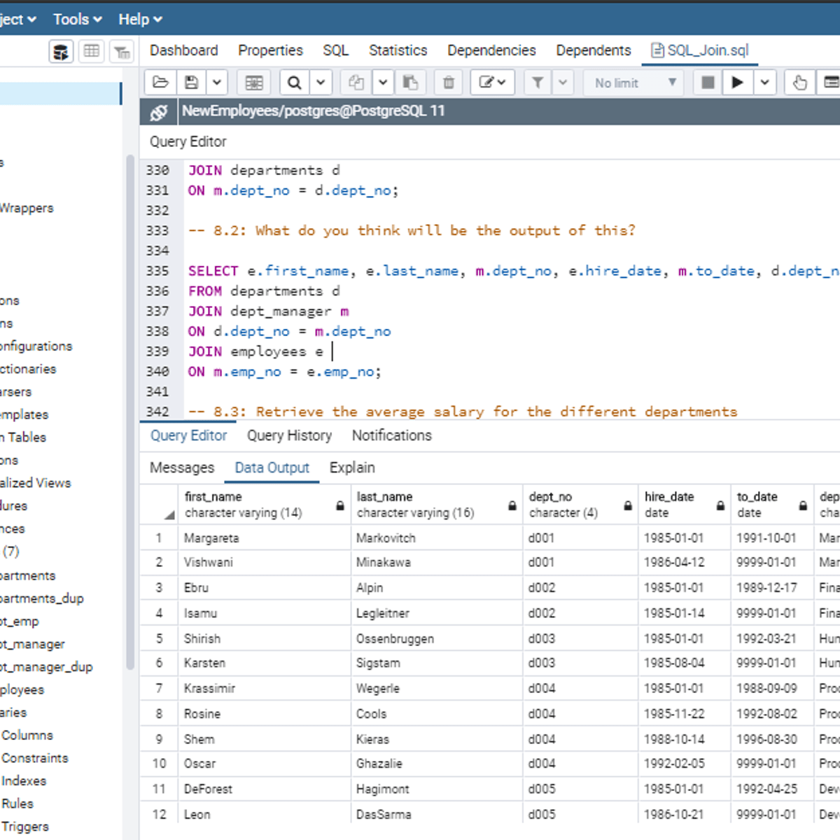Delete rows using the trash icon
The height and width of the screenshot is (840, 840).
[448, 82]
